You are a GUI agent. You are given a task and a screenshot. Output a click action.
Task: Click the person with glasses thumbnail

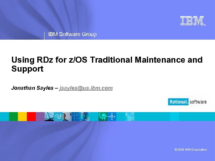point(67,117)
